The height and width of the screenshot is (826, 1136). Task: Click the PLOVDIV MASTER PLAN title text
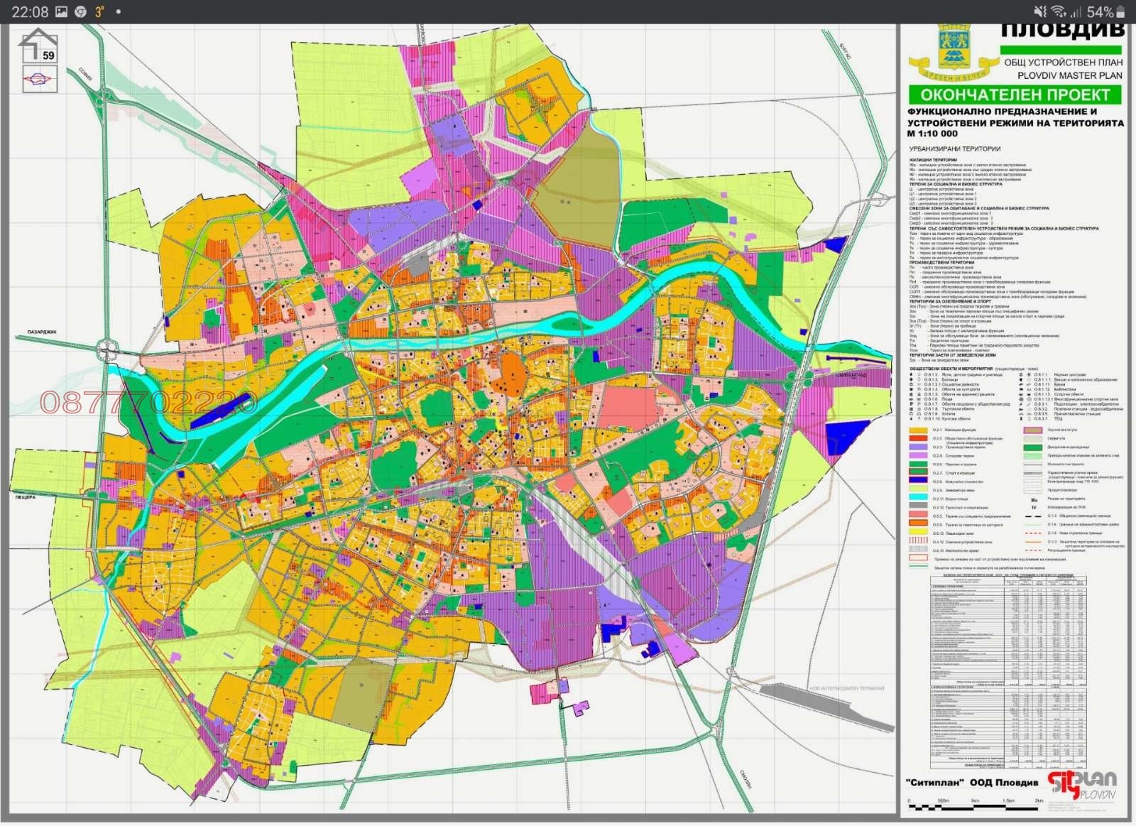(x=1063, y=75)
